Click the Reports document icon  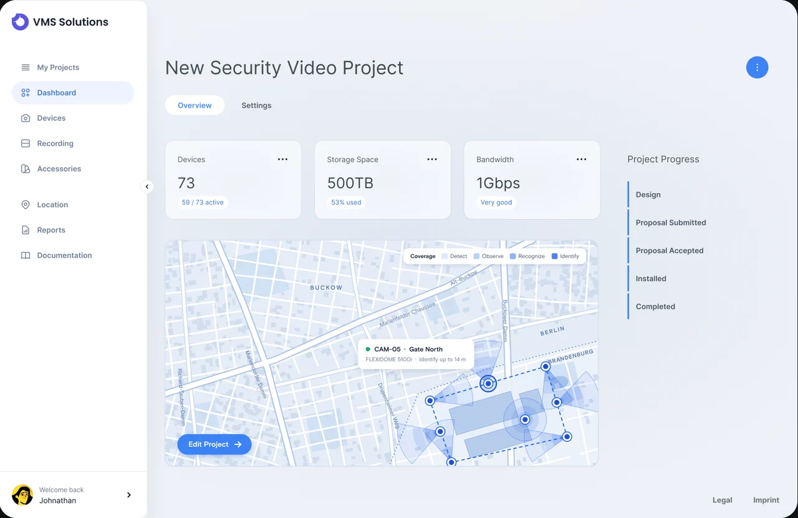point(26,230)
